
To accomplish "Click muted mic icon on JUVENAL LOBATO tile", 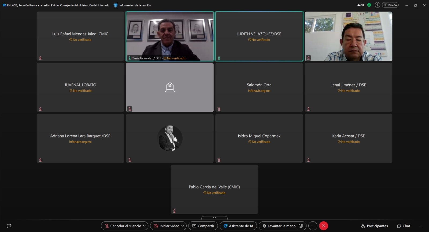I will click(40, 109).
